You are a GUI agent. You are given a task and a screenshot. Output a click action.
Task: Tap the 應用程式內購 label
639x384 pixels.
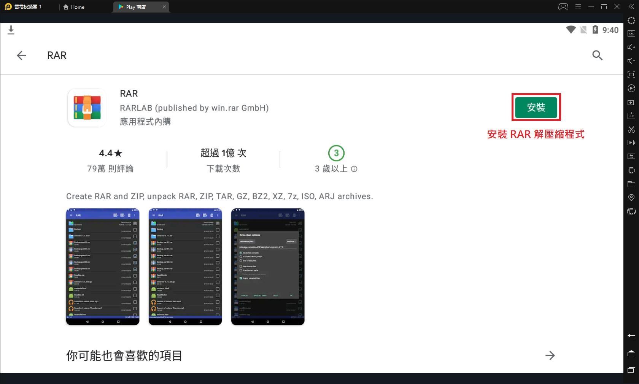pyautogui.click(x=145, y=122)
